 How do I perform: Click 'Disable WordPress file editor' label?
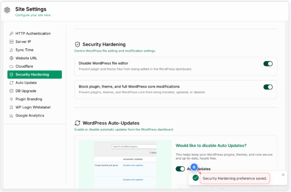tap(103, 63)
